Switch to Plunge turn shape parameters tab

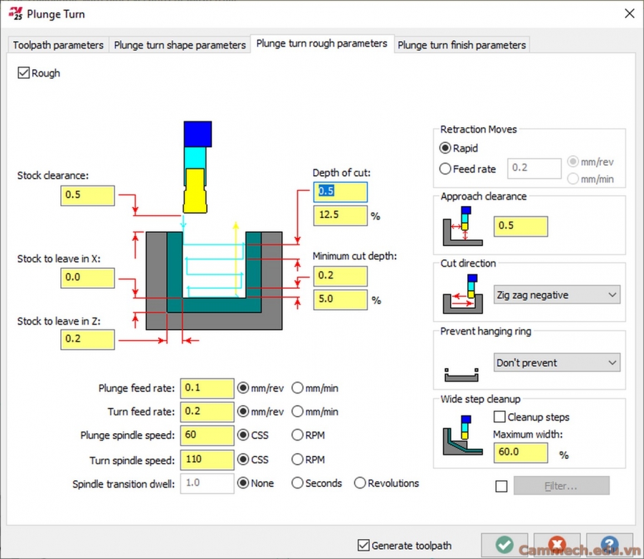coord(180,45)
